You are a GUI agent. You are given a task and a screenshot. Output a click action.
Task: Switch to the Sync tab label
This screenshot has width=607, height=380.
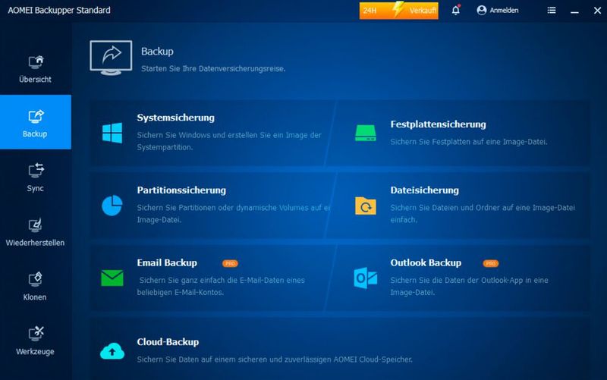pos(35,188)
